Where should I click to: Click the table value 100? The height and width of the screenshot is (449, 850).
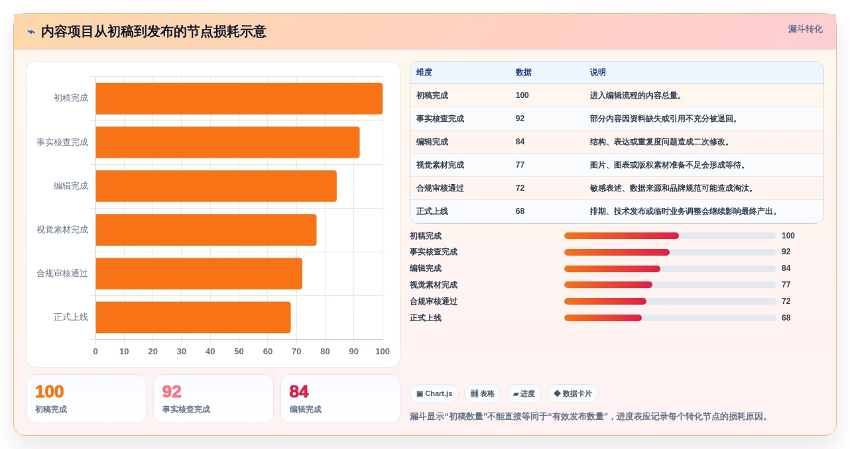522,95
